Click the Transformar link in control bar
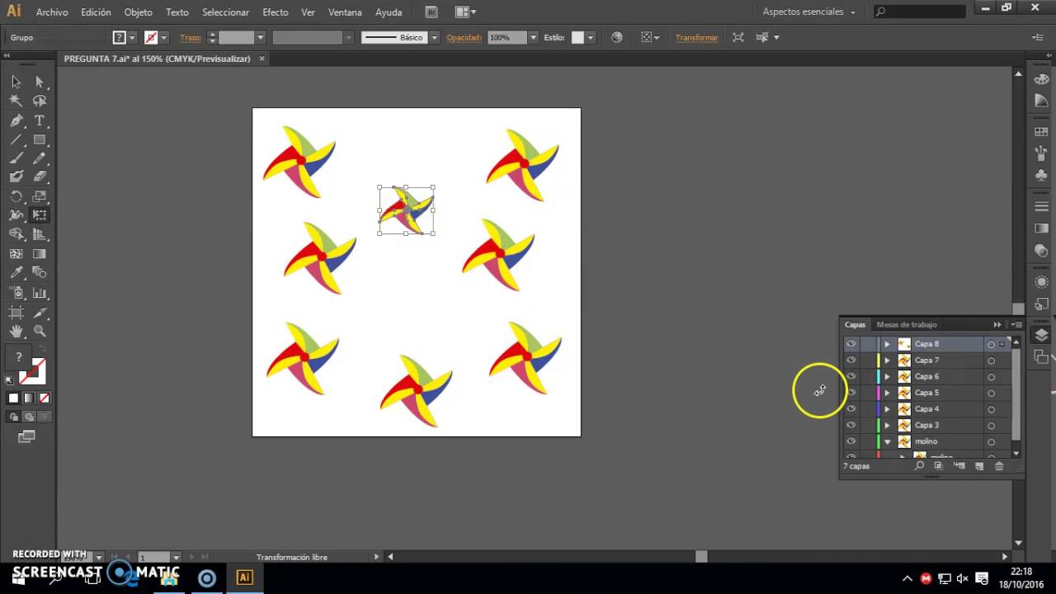 coord(696,38)
